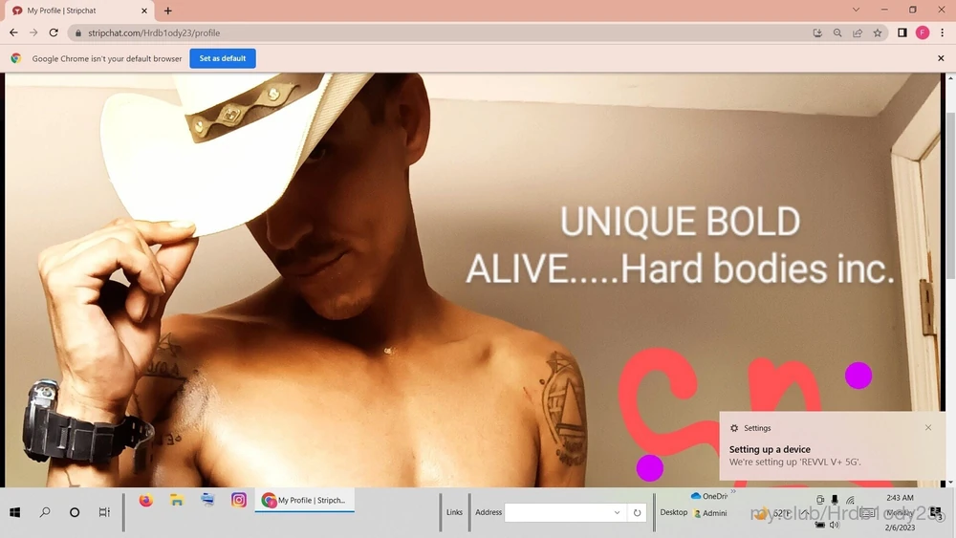
Task: Close the Settings notification toast
Action: pyautogui.click(x=928, y=428)
